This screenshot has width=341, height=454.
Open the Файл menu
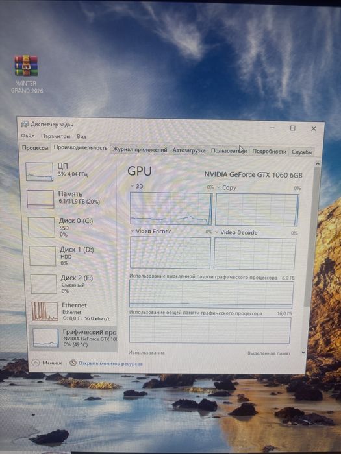click(x=28, y=136)
